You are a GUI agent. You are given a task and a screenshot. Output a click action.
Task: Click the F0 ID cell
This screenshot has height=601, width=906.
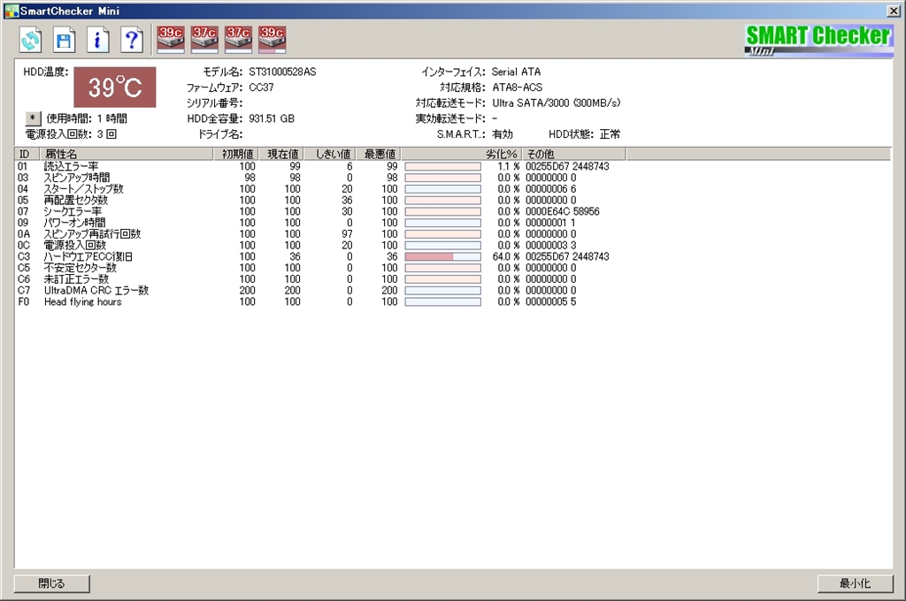pos(23,301)
